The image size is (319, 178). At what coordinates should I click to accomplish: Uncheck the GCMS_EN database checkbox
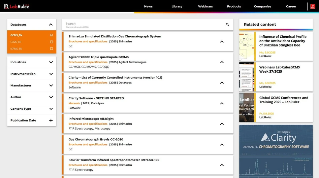[51, 35]
